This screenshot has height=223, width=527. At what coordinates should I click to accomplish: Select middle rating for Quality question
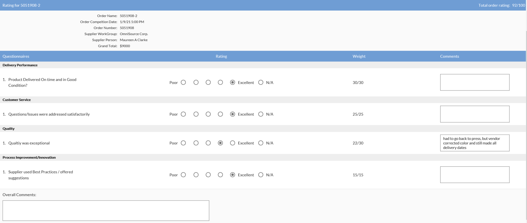pyautogui.click(x=208, y=143)
